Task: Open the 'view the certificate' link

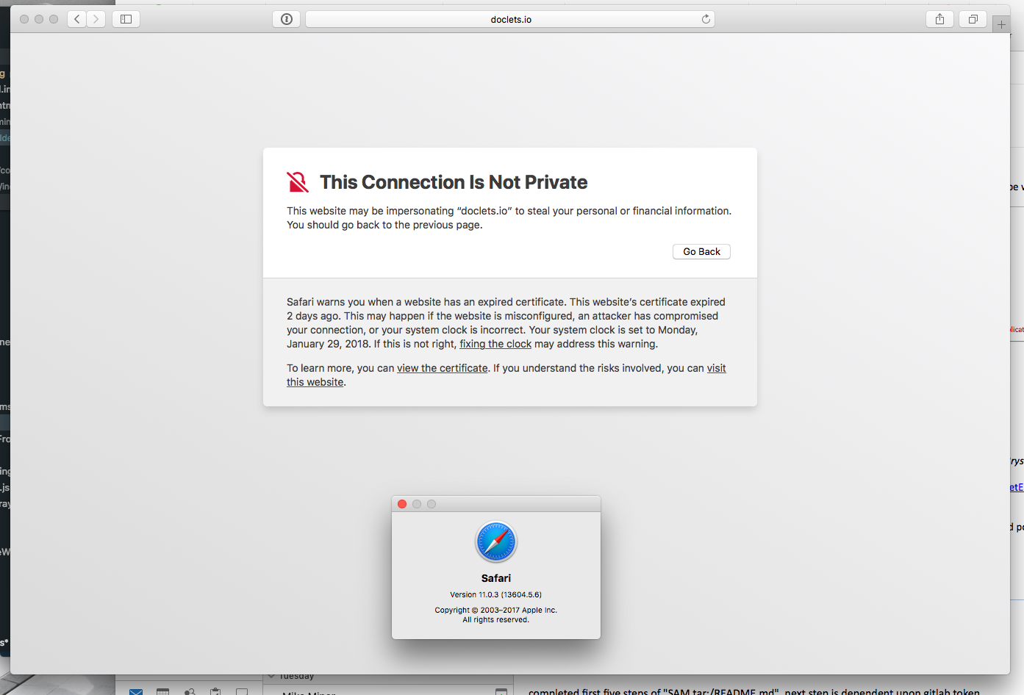Action: click(443, 368)
